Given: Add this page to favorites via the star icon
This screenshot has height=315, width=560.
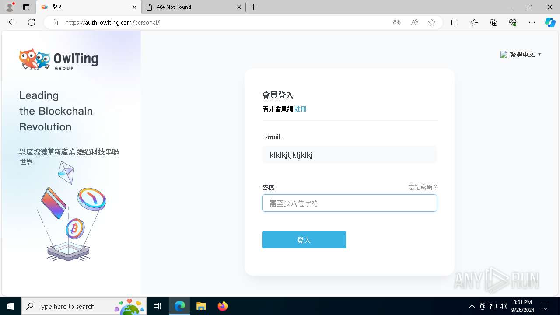Looking at the screenshot, I should (x=432, y=22).
